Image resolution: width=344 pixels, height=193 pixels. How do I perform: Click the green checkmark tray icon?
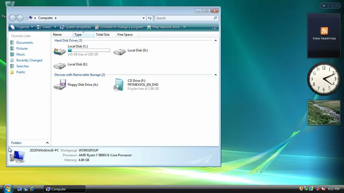(306, 189)
